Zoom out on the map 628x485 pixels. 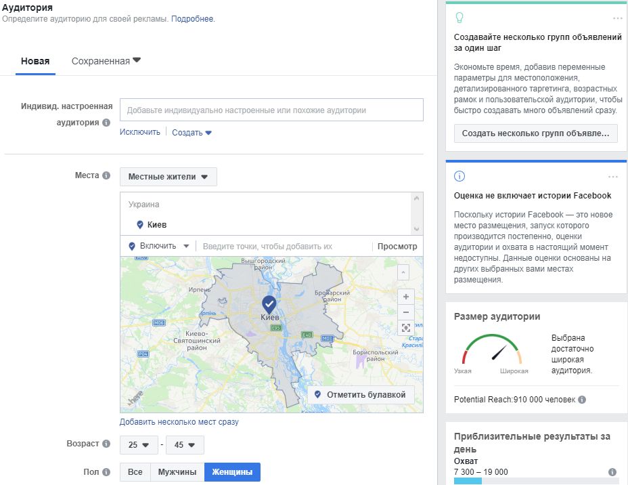point(405,312)
